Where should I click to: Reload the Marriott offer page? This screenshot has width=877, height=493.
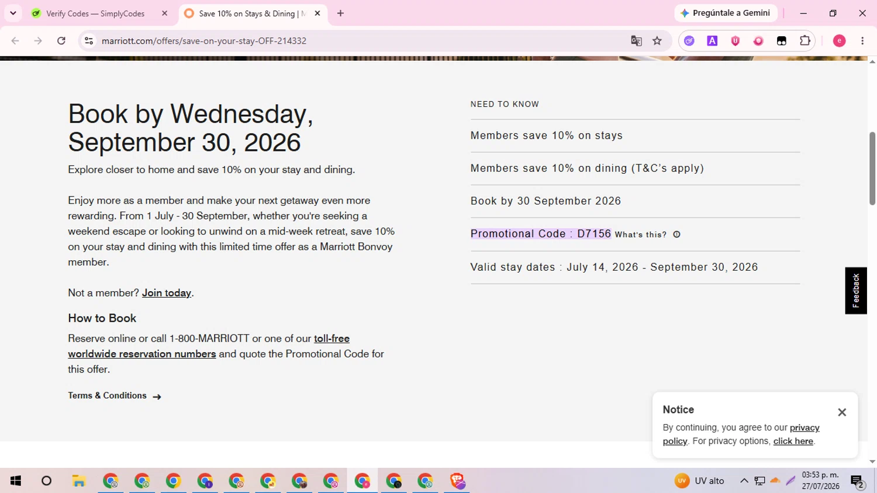click(61, 41)
